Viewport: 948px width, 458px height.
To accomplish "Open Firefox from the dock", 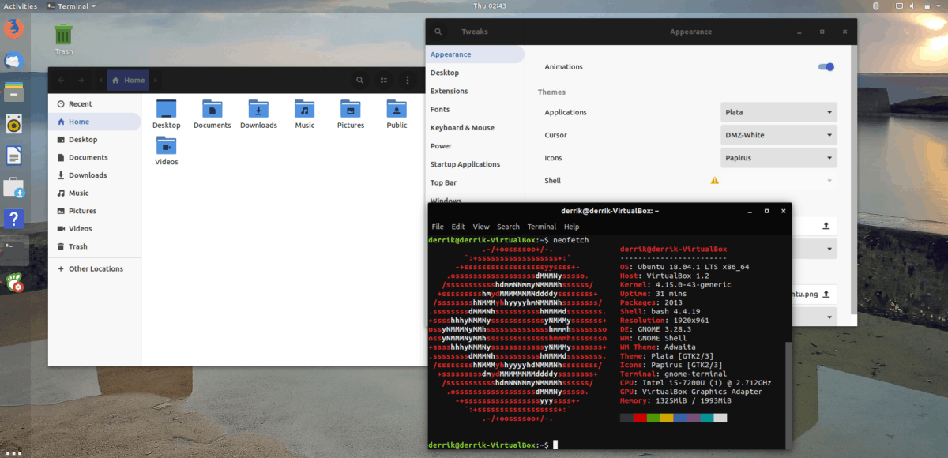I will coord(14,29).
